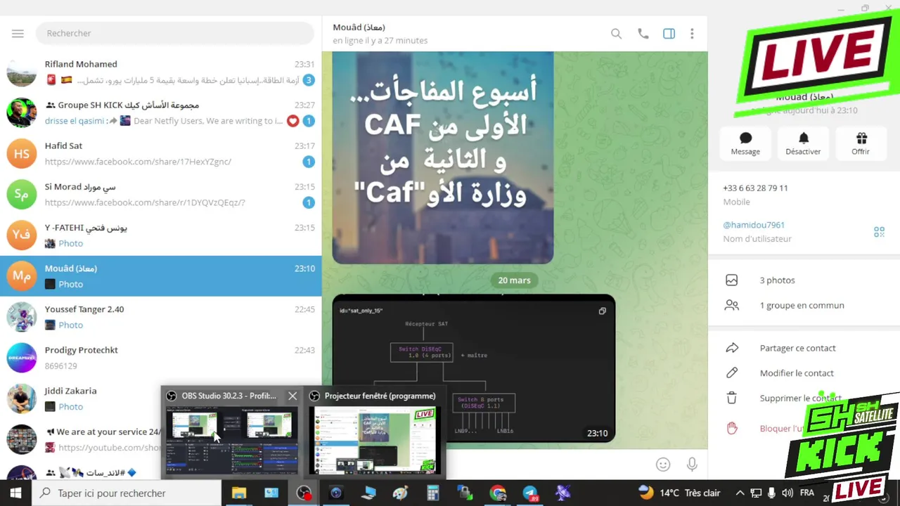This screenshot has width=900, height=506.
Task: Open Google Chrome from taskbar
Action: point(498,493)
